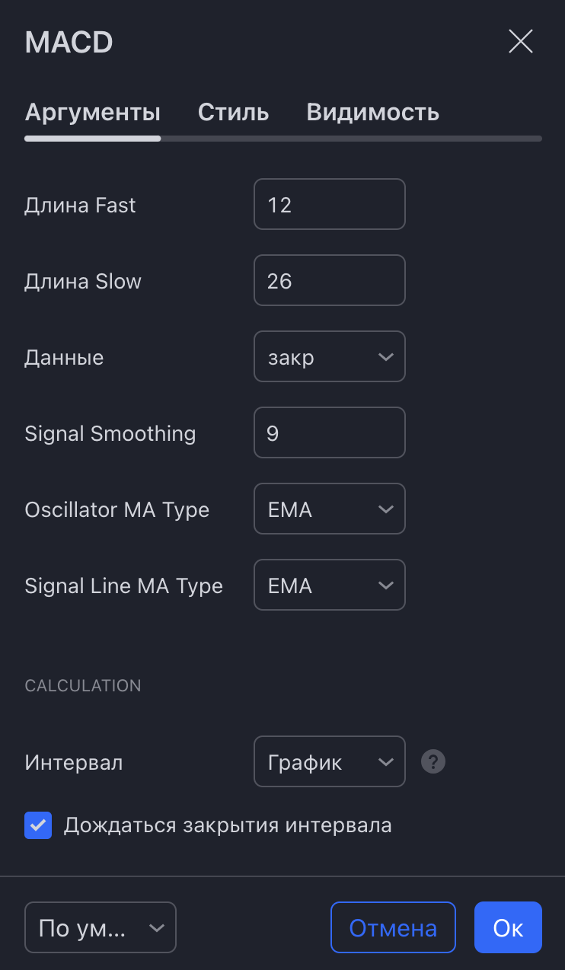
Task: Toggle the Дождаться закрытия интервала checkbox
Action: (38, 825)
